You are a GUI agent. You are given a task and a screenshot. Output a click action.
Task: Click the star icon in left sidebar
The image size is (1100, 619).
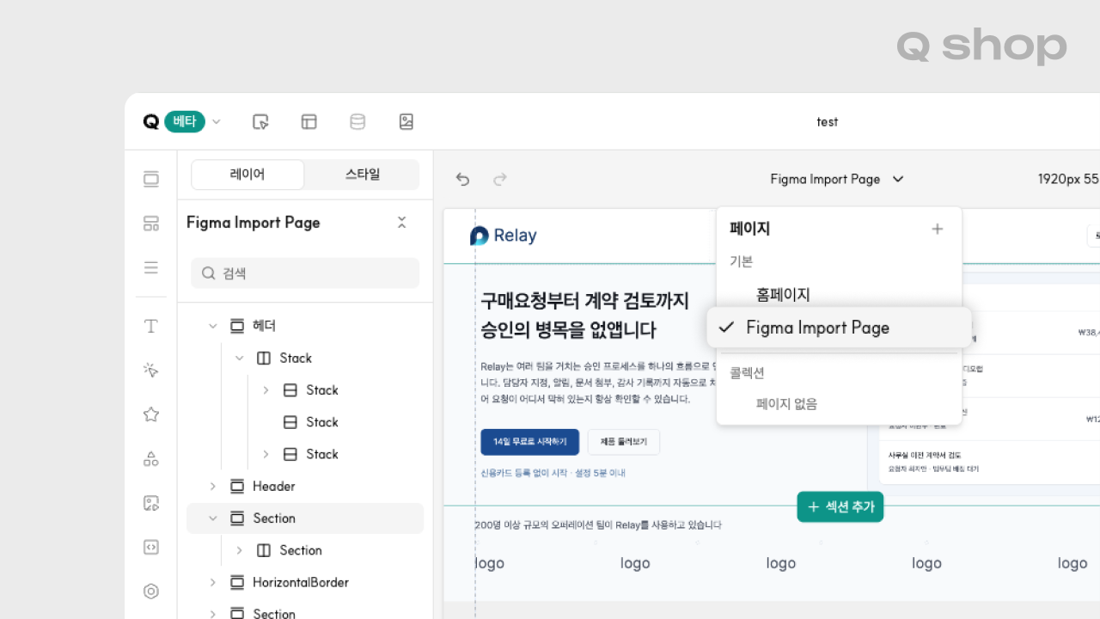[151, 414]
